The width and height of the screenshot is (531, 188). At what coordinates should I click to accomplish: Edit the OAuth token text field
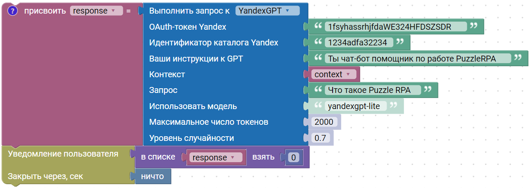(x=395, y=27)
